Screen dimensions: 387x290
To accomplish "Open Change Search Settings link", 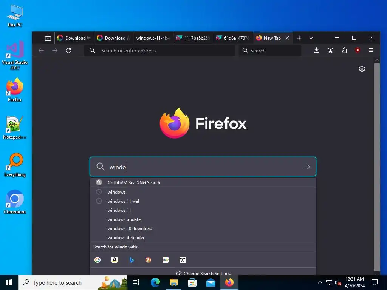I will pyautogui.click(x=203, y=273).
